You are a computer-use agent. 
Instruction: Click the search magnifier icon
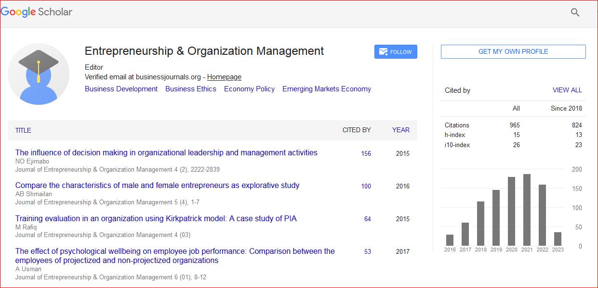(x=575, y=13)
